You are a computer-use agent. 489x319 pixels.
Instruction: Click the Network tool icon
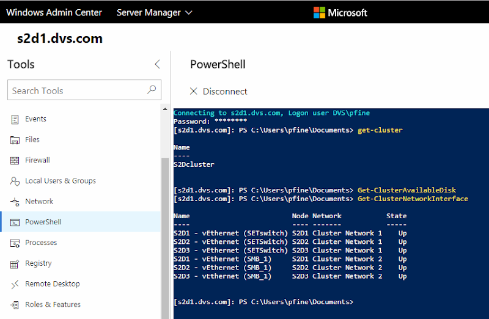15,202
